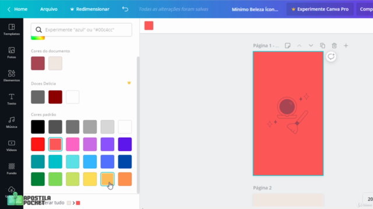Screen dimensions: 373x209
Task: Select the lightest gray default color
Action: coord(107,127)
